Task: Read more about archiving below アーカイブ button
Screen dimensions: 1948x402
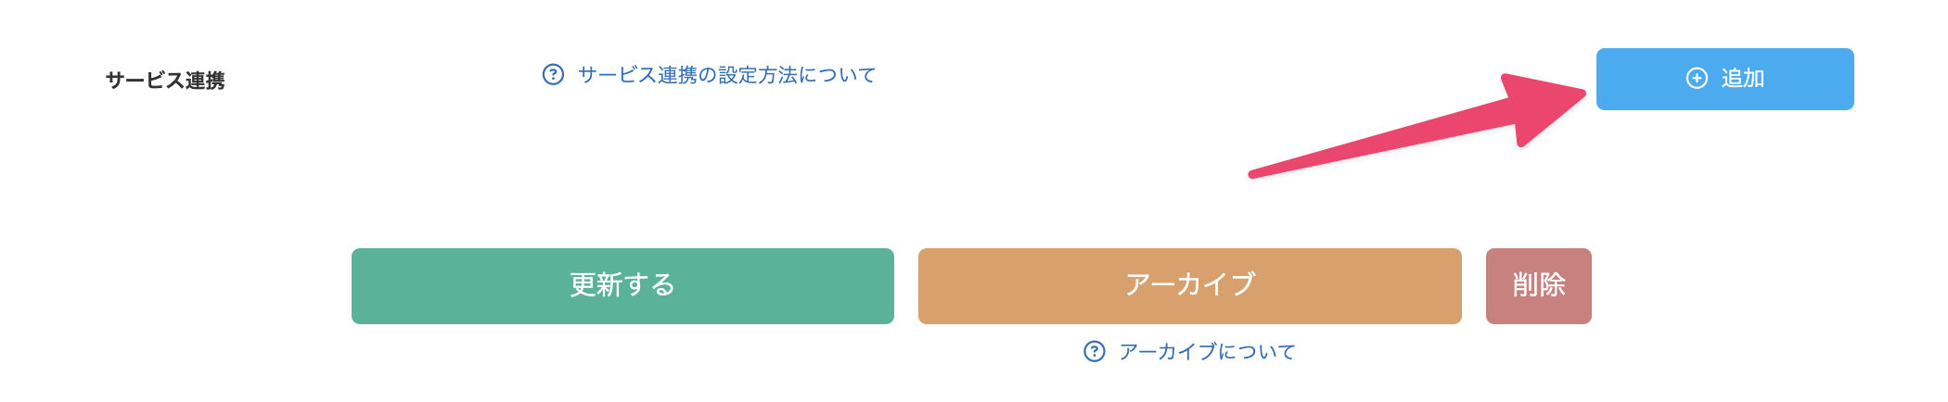Action: (1207, 351)
